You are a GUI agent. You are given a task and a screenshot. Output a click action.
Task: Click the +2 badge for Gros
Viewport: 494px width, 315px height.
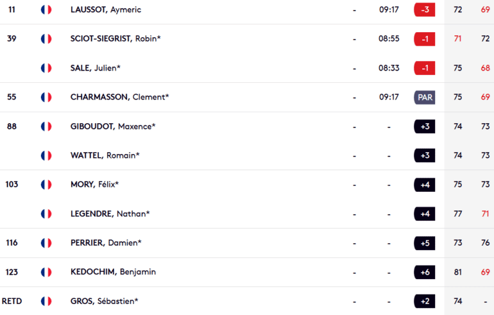pos(424,302)
